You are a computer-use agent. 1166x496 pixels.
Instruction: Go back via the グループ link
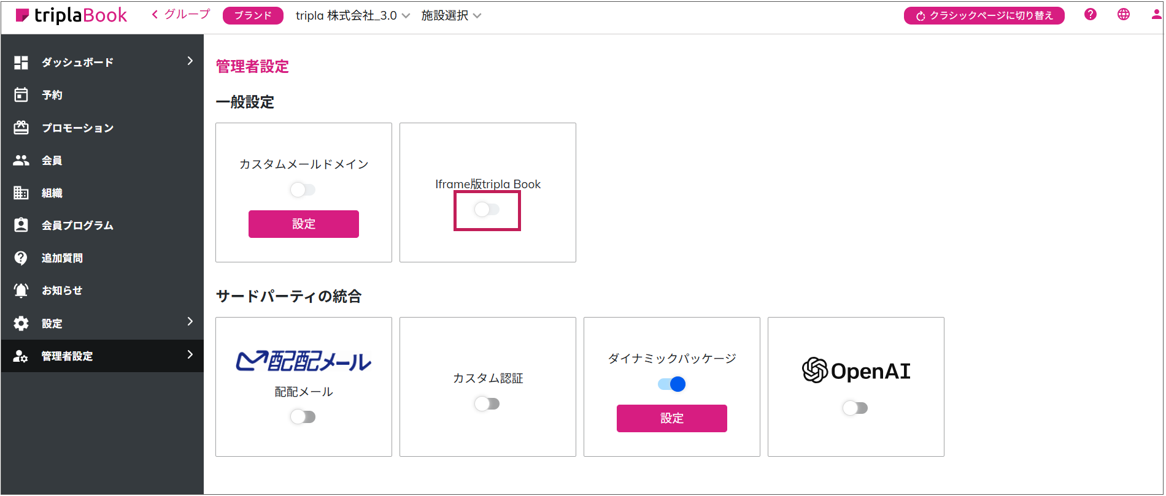pyautogui.click(x=181, y=14)
